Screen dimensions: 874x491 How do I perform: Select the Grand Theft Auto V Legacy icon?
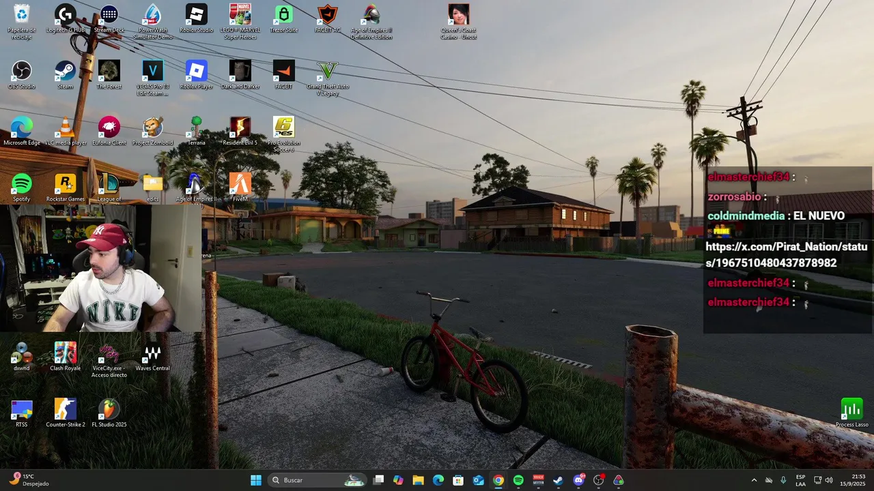328,78
